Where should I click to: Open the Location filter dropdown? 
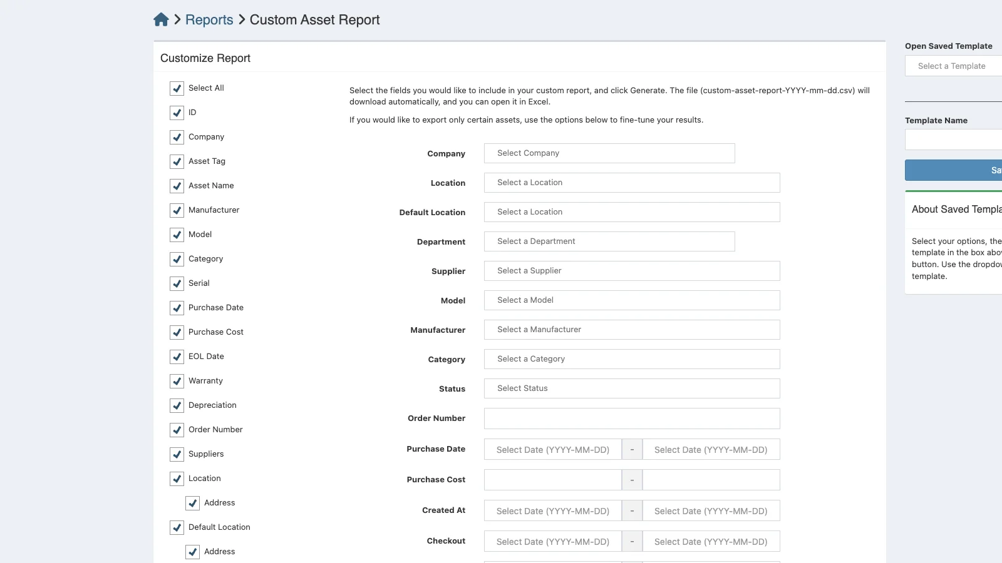[632, 183]
